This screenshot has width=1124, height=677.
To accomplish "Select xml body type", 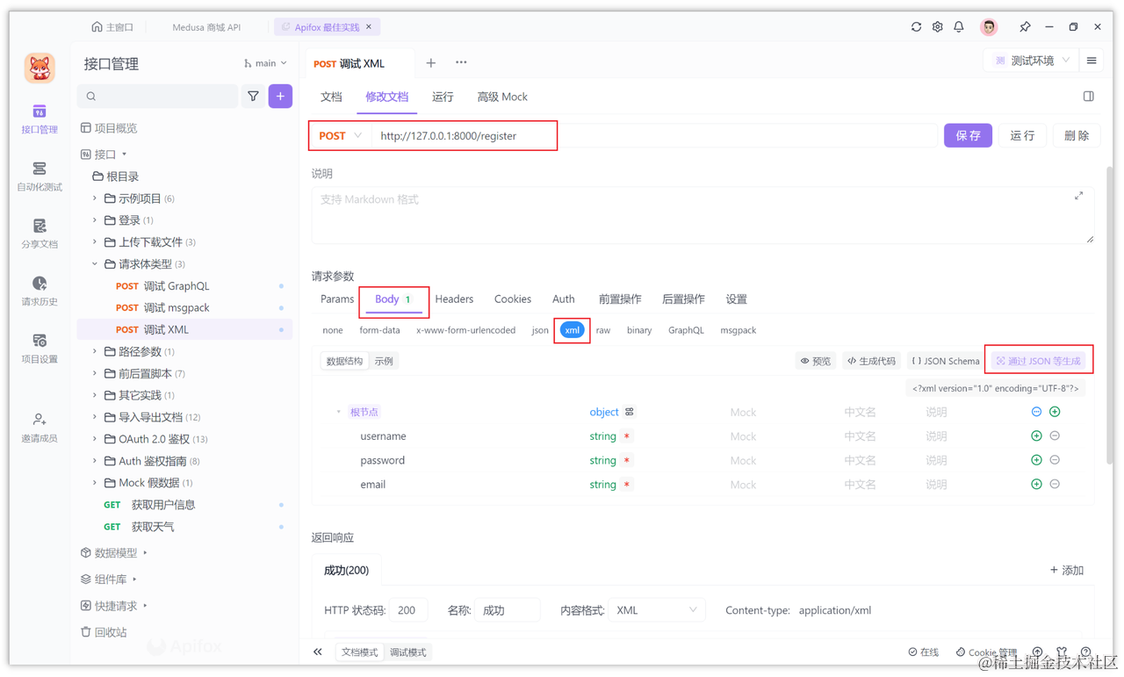I will click(x=572, y=330).
